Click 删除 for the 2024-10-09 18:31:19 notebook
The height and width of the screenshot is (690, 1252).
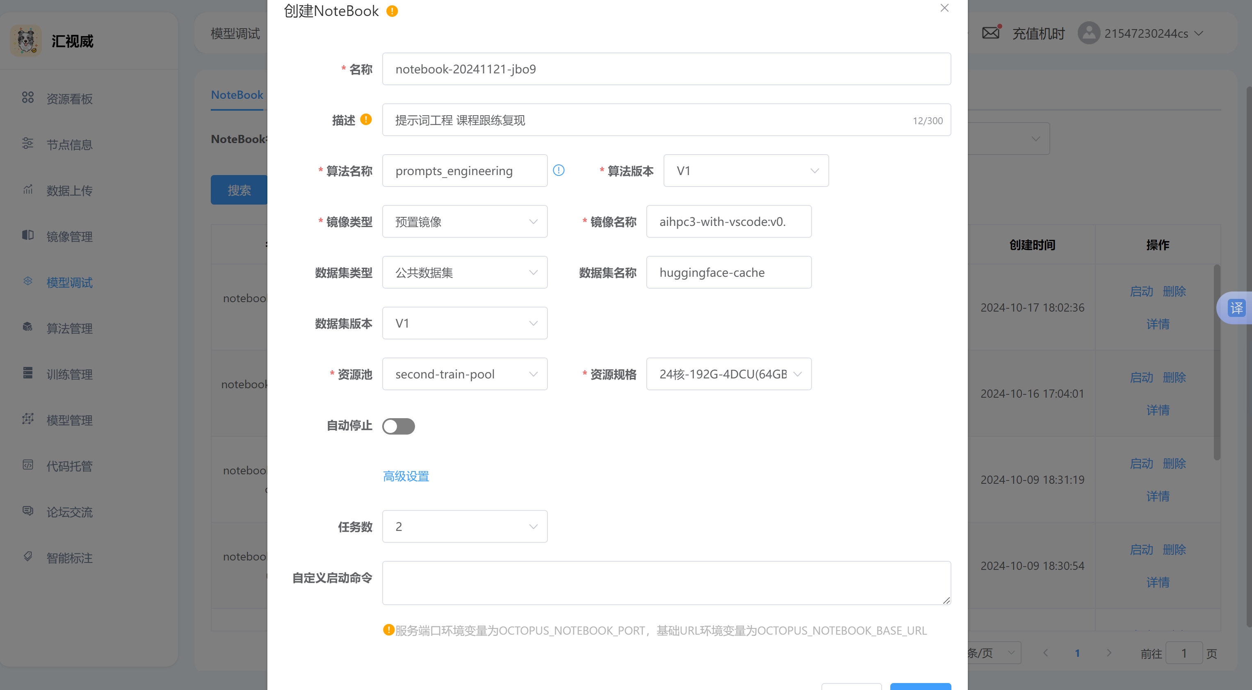tap(1175, 464)
